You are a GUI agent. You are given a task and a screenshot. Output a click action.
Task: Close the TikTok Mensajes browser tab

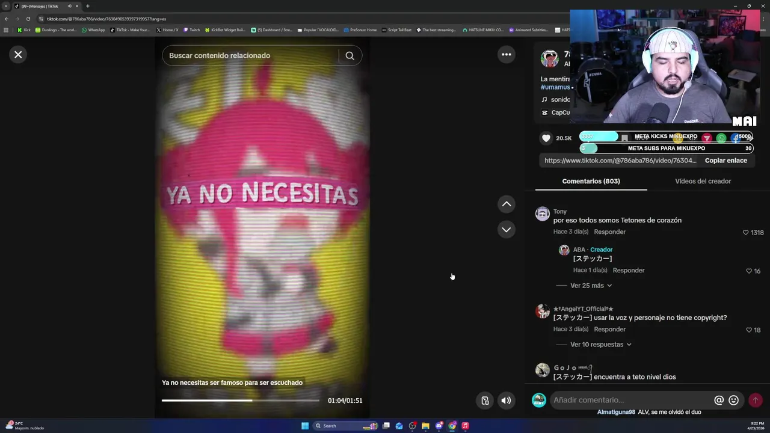[x=77, y=6]
